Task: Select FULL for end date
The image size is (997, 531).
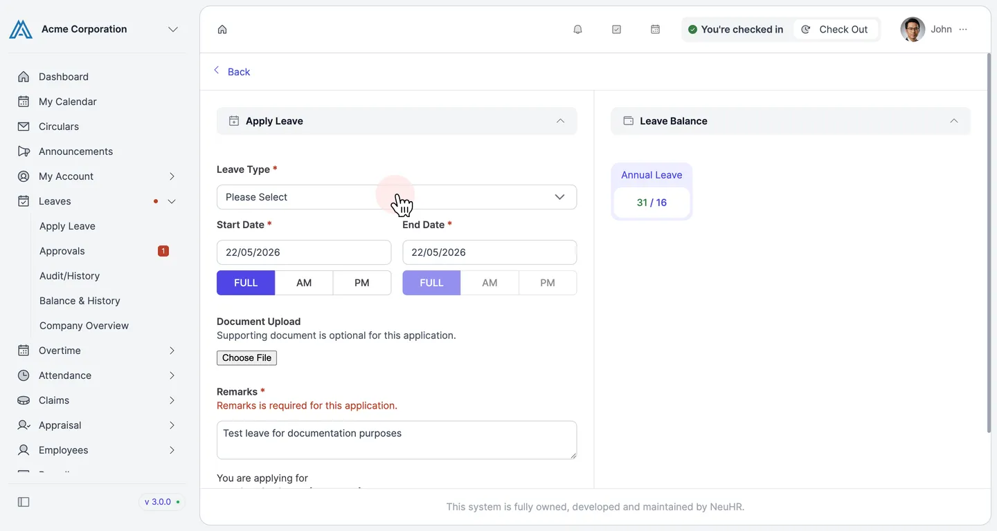Action: 431,283
